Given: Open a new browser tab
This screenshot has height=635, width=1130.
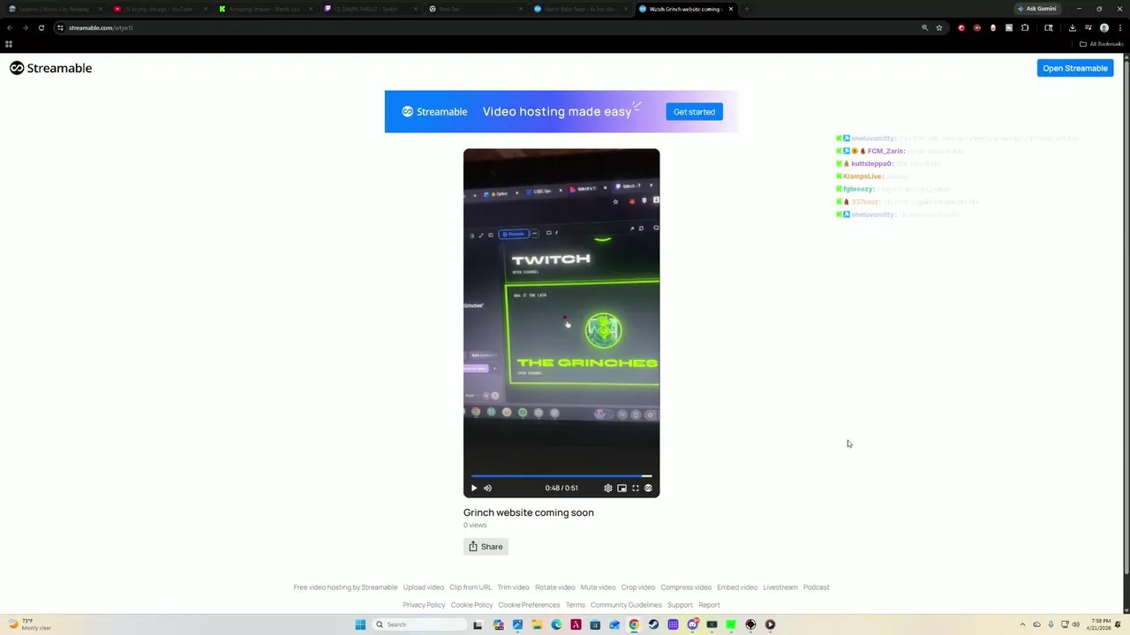Looking at the screenshot, I should pos(747,9).
